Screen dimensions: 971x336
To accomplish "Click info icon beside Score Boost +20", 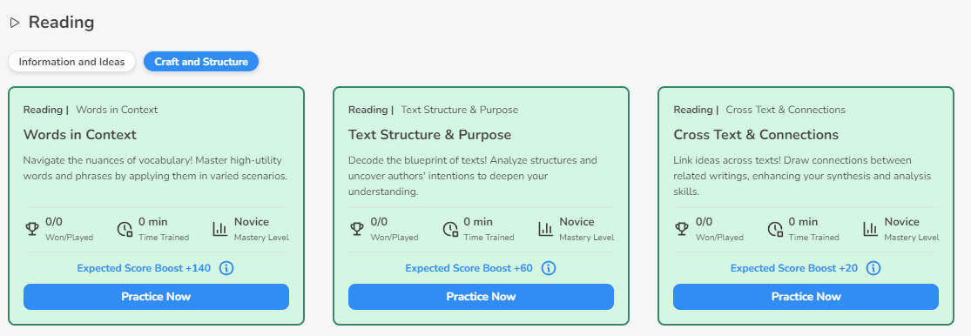I will click(x=873, y=268).
